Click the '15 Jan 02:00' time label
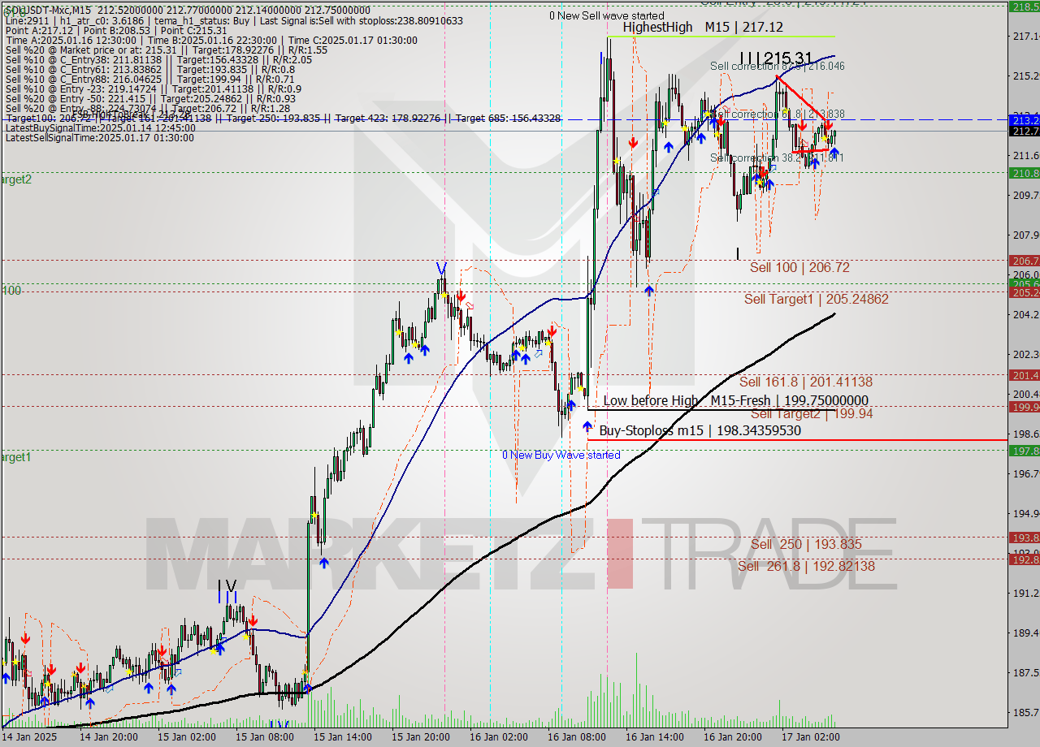1040x747 pixels. pyautogui.click(x=187, y=737)
